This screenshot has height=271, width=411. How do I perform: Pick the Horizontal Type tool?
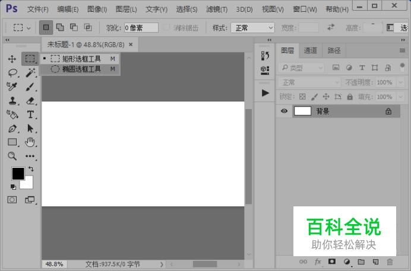[x=30, y=114]
